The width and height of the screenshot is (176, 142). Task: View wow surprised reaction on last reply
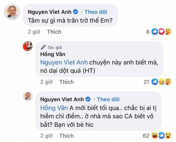click(168, 136)
